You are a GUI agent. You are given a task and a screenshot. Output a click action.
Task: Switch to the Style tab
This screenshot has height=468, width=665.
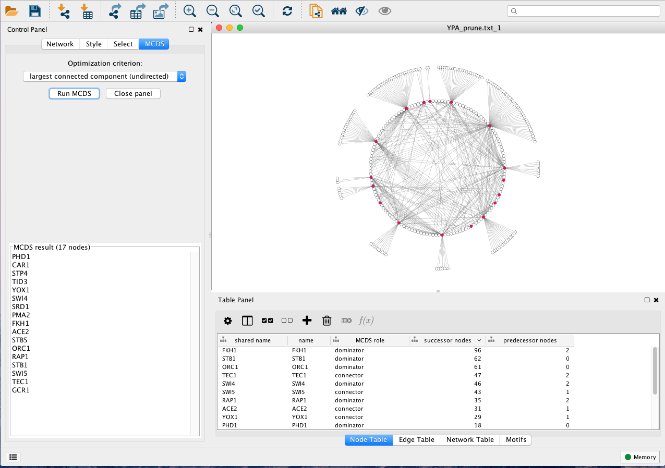(x=94, y=44)
